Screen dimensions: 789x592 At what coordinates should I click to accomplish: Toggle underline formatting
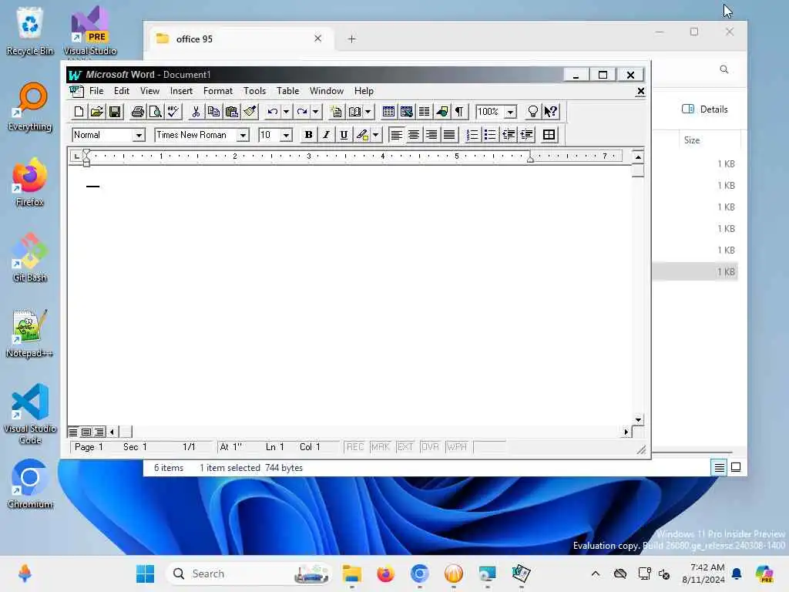point(344,135)
